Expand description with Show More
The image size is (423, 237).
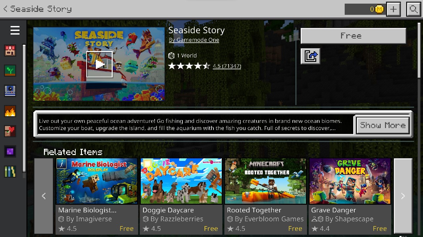(x=383, y=125)
